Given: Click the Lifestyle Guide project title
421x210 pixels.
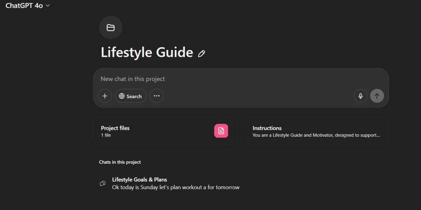Looking at the screenshot, I should (147, 52).
